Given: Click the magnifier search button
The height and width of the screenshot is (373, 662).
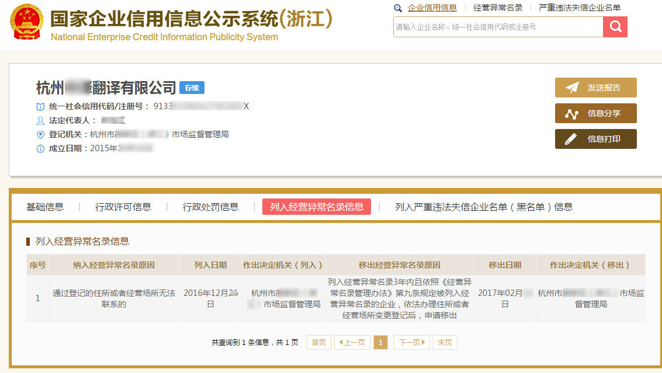Looking at the screenshot, I should tap(615, 27).
